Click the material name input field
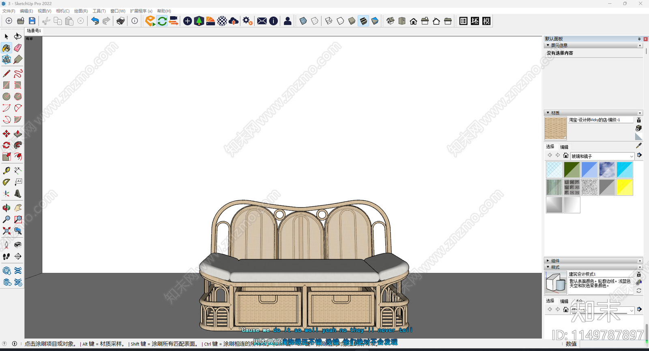This screenshot has width=649, height=351. (600, 120)
